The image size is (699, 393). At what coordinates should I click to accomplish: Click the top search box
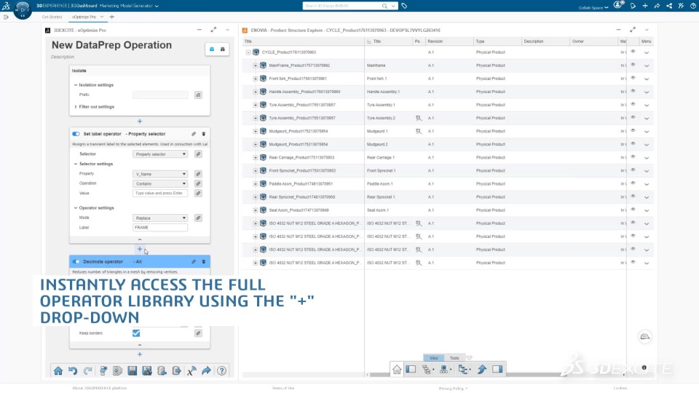pos(341,6)
